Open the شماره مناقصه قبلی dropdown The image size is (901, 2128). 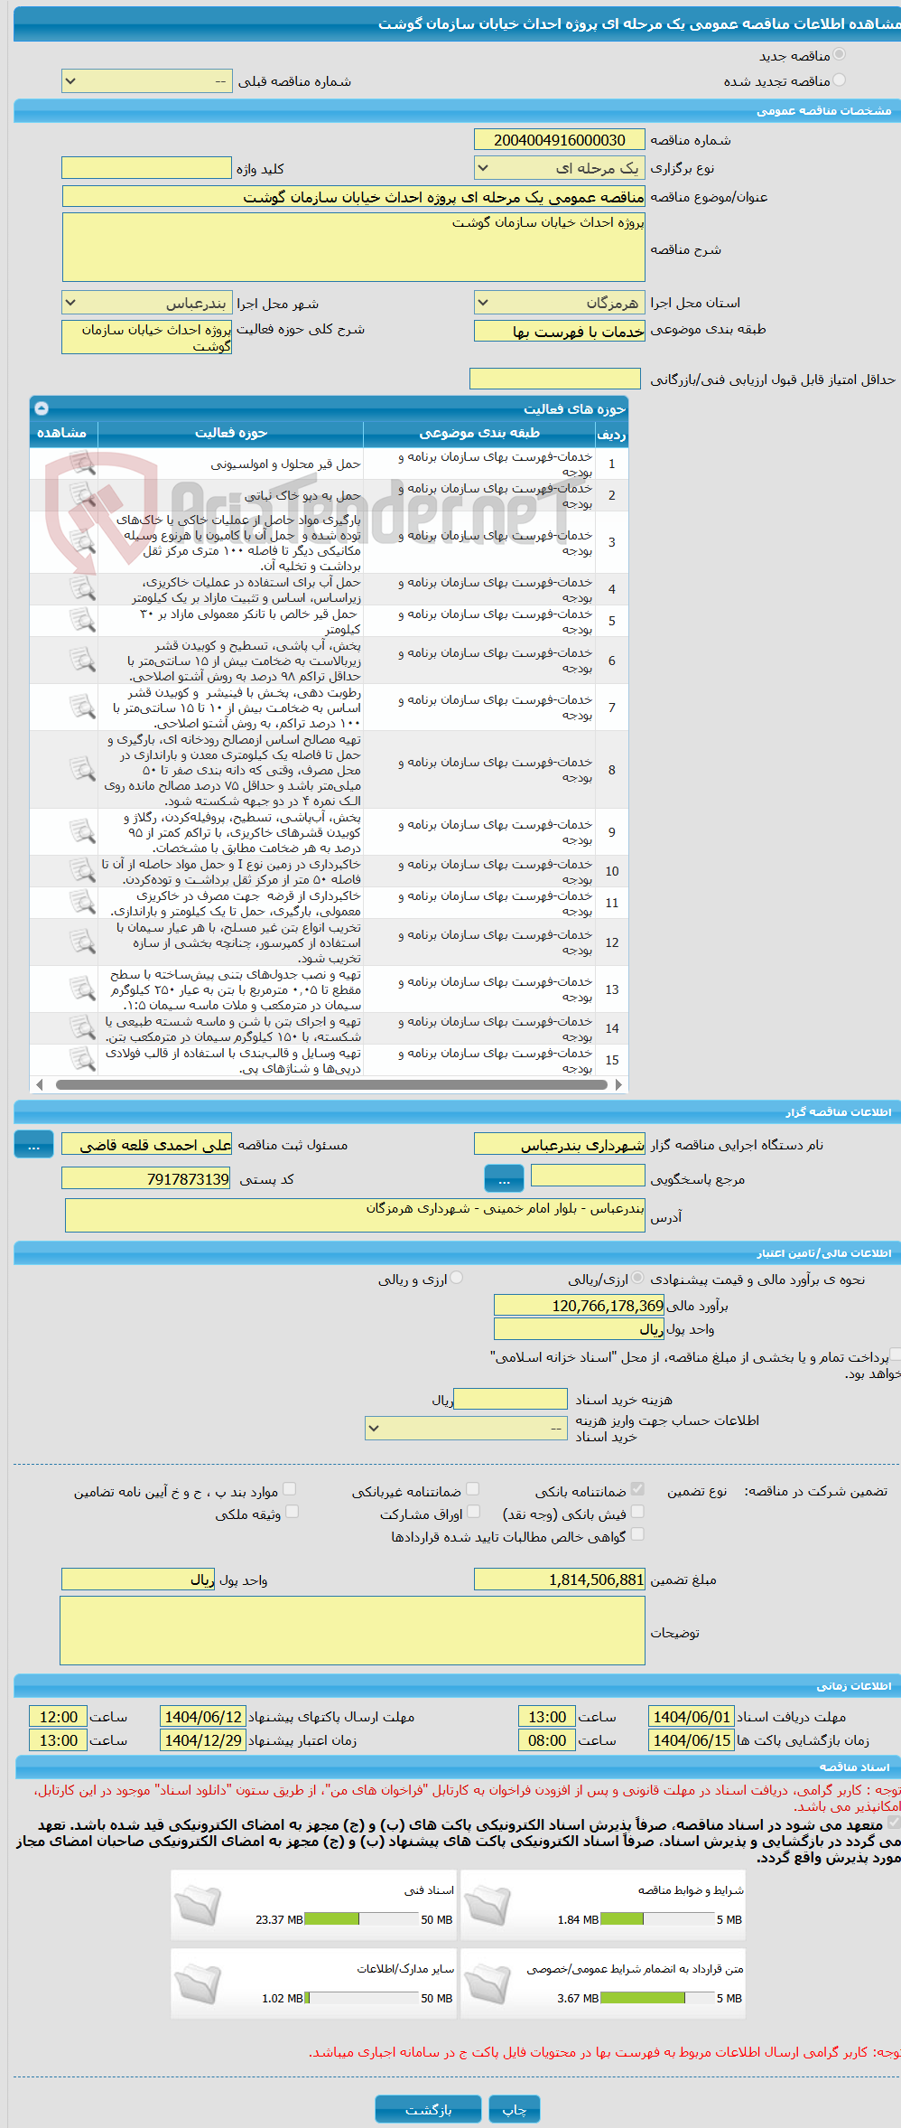(x=146, y=81)
